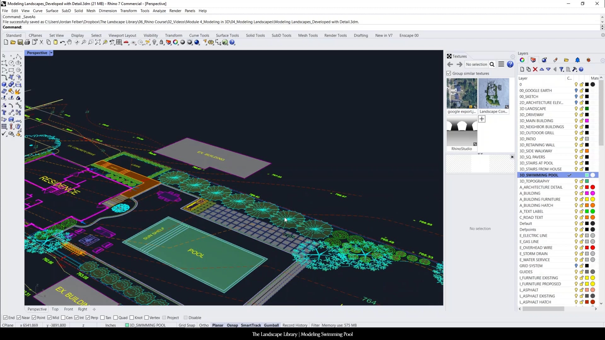Toggle the Ortho mode in the status bar

coord(204,325)
